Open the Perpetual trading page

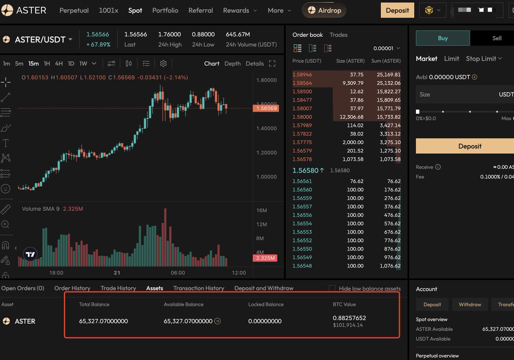(74, 10)
